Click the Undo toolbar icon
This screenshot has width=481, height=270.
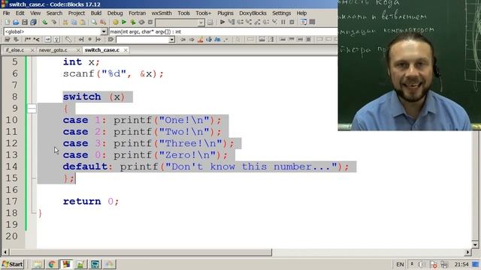[45, 22]
